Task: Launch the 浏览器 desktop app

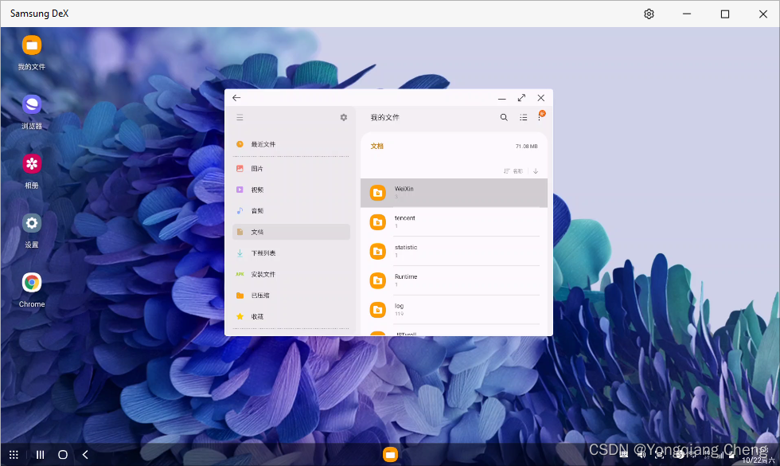Action: [31, 112]
